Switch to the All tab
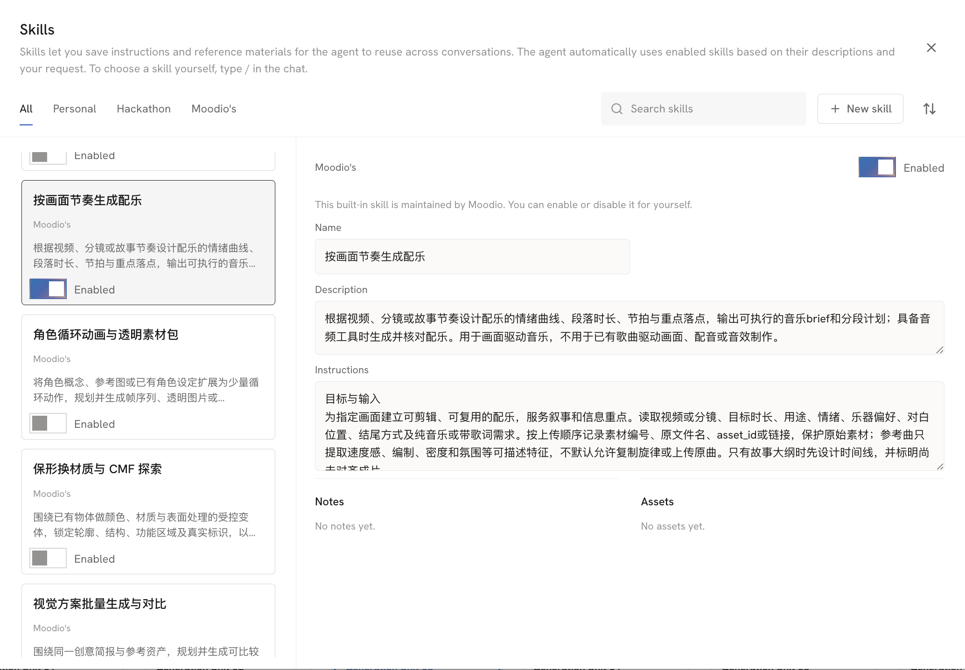 (26, 109)
